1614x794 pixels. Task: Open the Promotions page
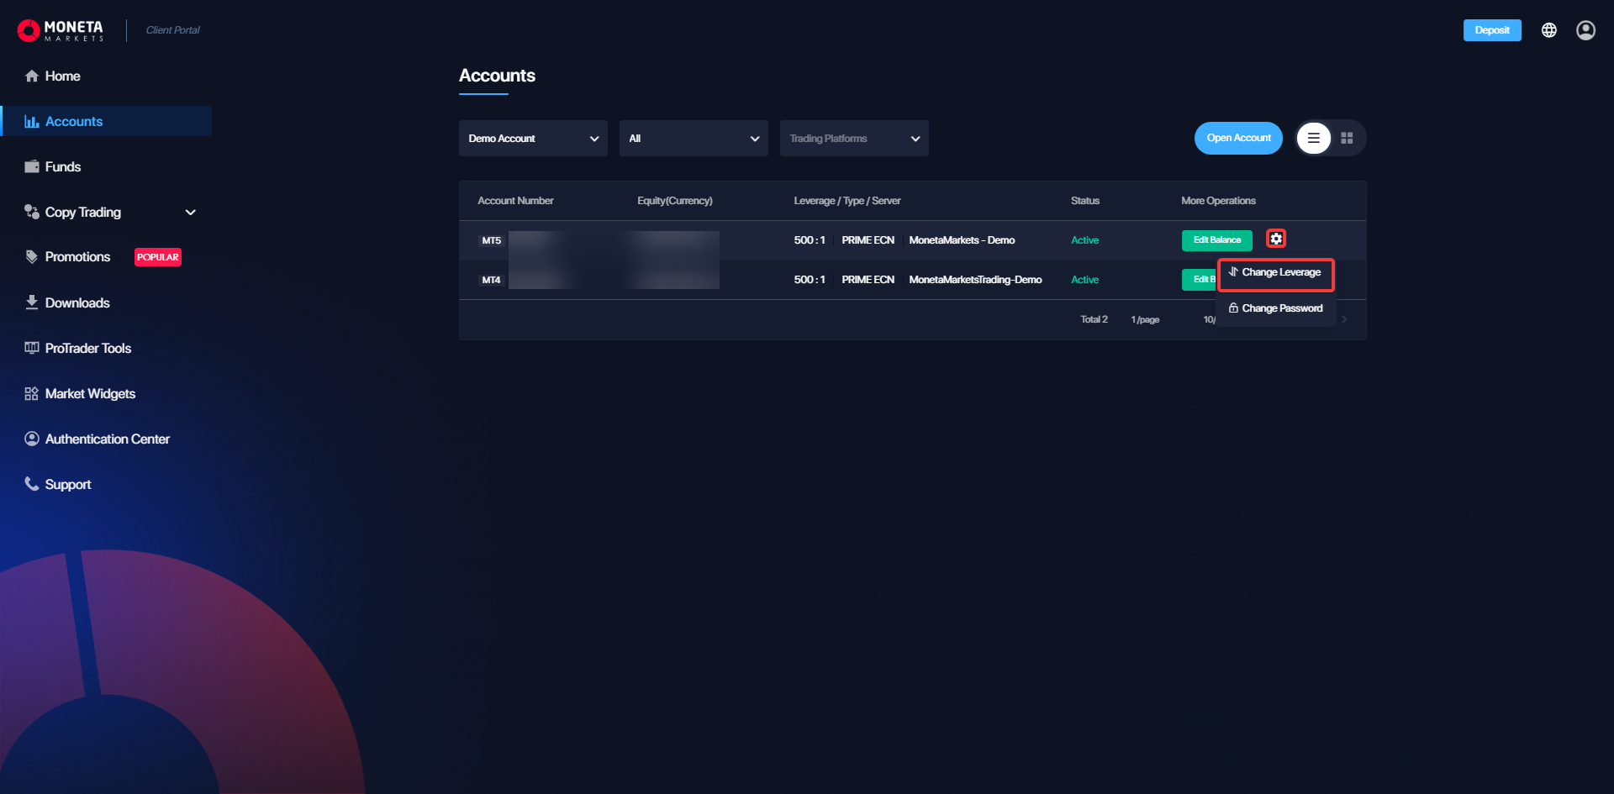tap(77, 257)
